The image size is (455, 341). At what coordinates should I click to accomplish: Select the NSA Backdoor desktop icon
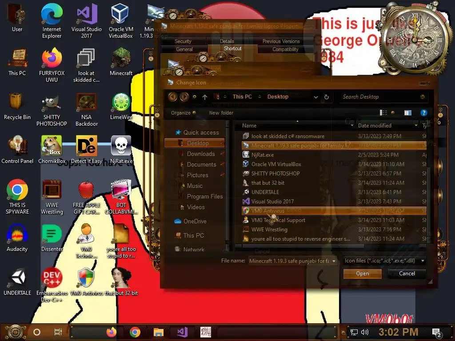[x=87, y=110]
